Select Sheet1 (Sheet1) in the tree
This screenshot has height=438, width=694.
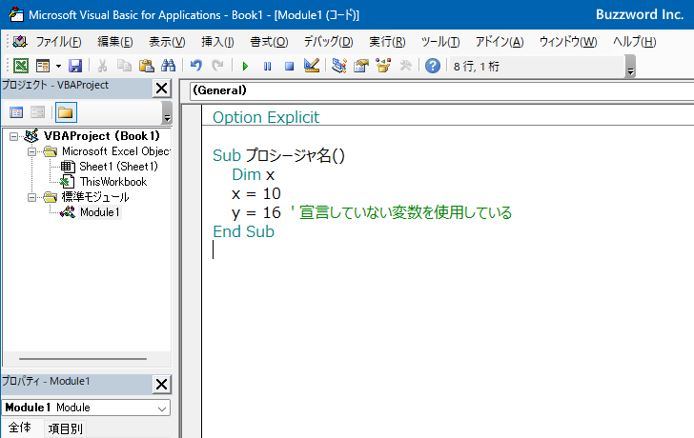(118, 167)
